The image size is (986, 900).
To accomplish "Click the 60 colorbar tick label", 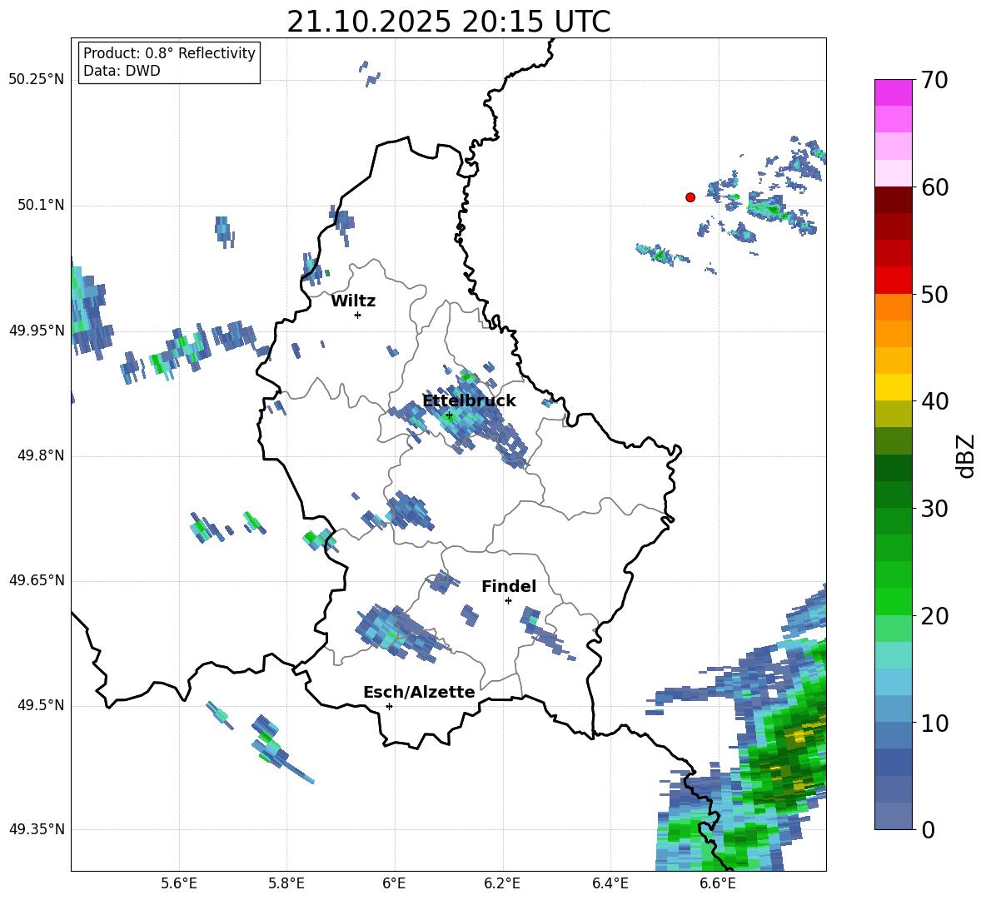I will click(x=934, y=187).
